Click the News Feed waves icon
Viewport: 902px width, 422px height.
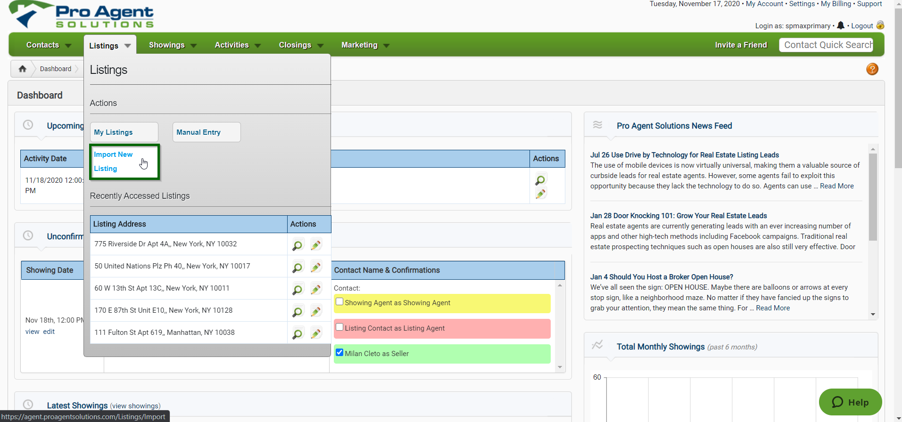597,125
